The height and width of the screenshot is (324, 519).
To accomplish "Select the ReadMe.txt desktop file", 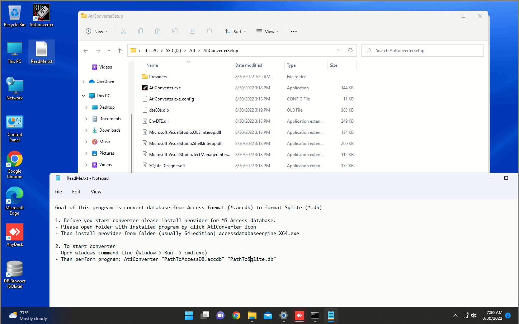I will pos(42,53).
